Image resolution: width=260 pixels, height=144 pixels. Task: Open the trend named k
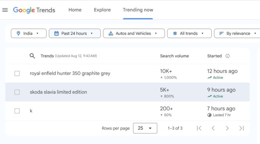pos(31,111)
